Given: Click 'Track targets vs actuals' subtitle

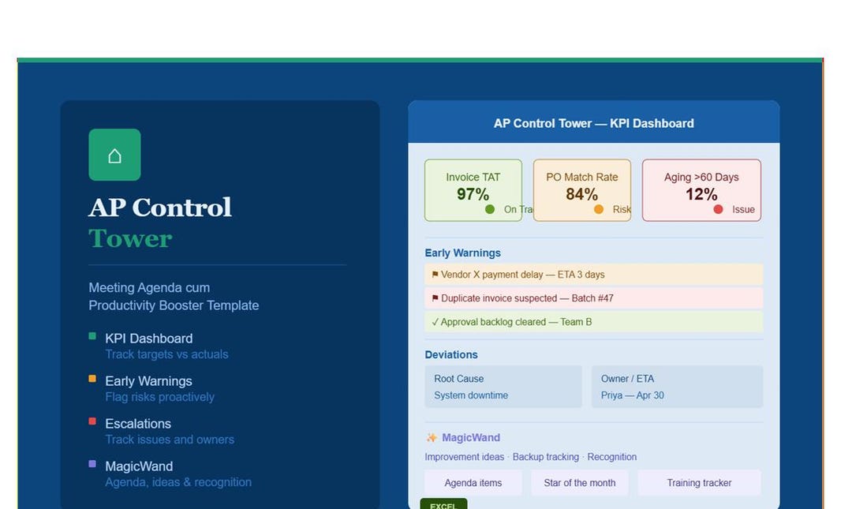Looking at the screenshot, I should [166, 354].
